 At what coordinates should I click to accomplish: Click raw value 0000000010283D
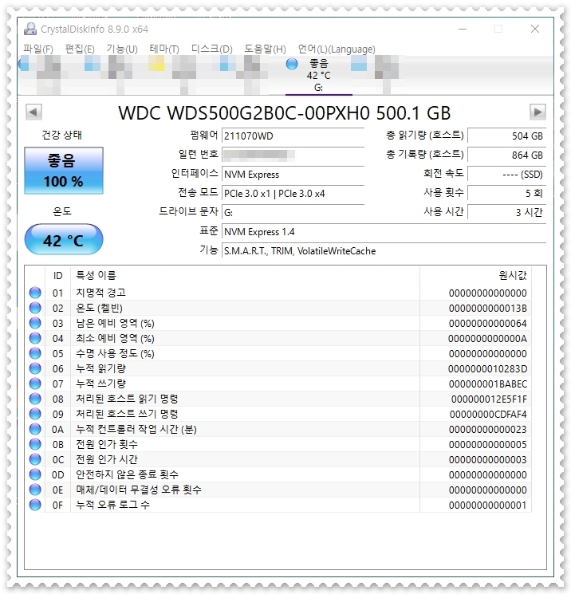click(487, 369)
